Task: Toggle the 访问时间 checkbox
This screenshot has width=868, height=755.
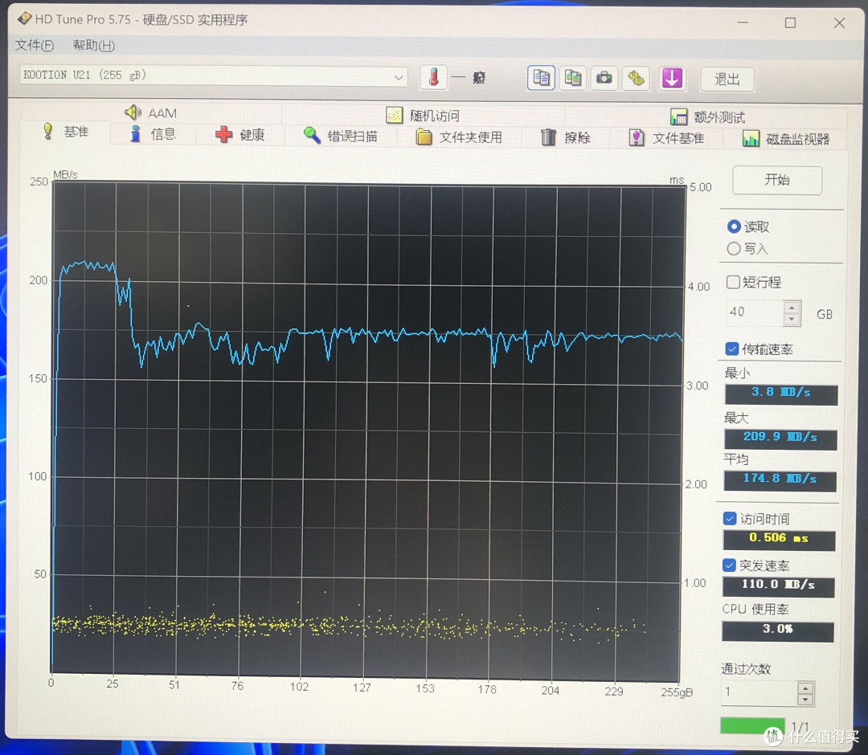Action: click(x=730, y=518)
